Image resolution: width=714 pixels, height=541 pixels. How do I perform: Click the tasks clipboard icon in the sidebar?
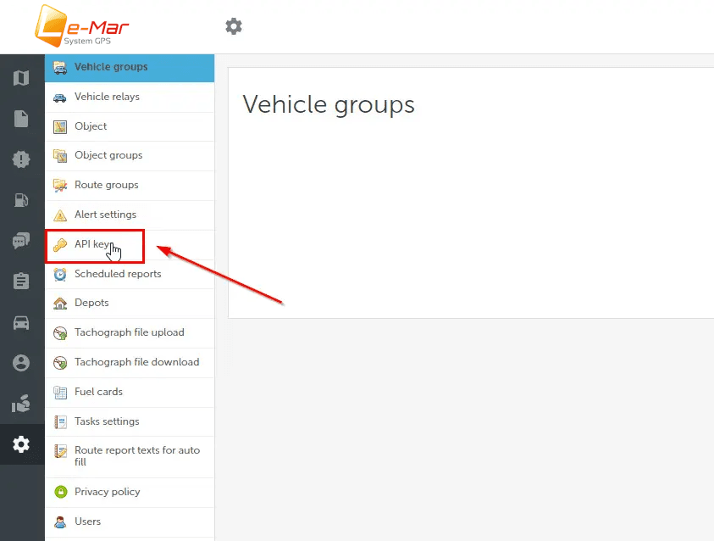(21, 281)
